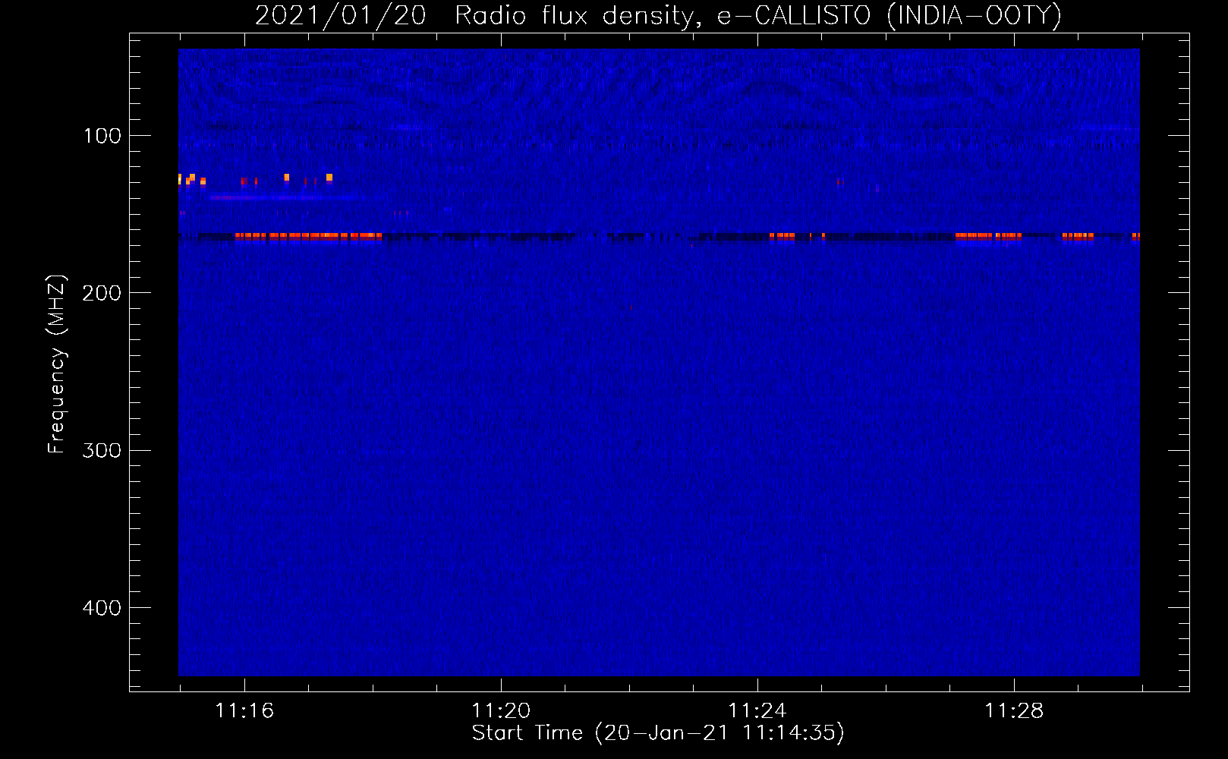Click the plot title 'Radio flux density, e-CALLISTO (INDIA-OOTY)'
Image resolution: width=1228 pixels, height=759 pixels.
coord(757,16)
